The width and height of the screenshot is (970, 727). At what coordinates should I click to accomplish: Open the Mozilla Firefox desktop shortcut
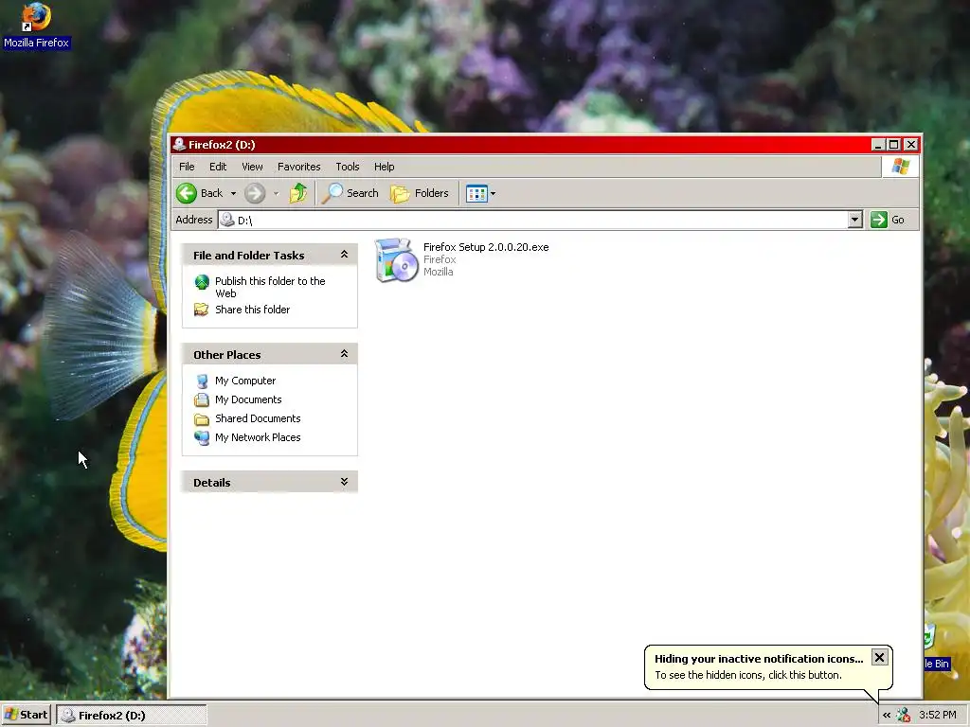click(36, 25)
